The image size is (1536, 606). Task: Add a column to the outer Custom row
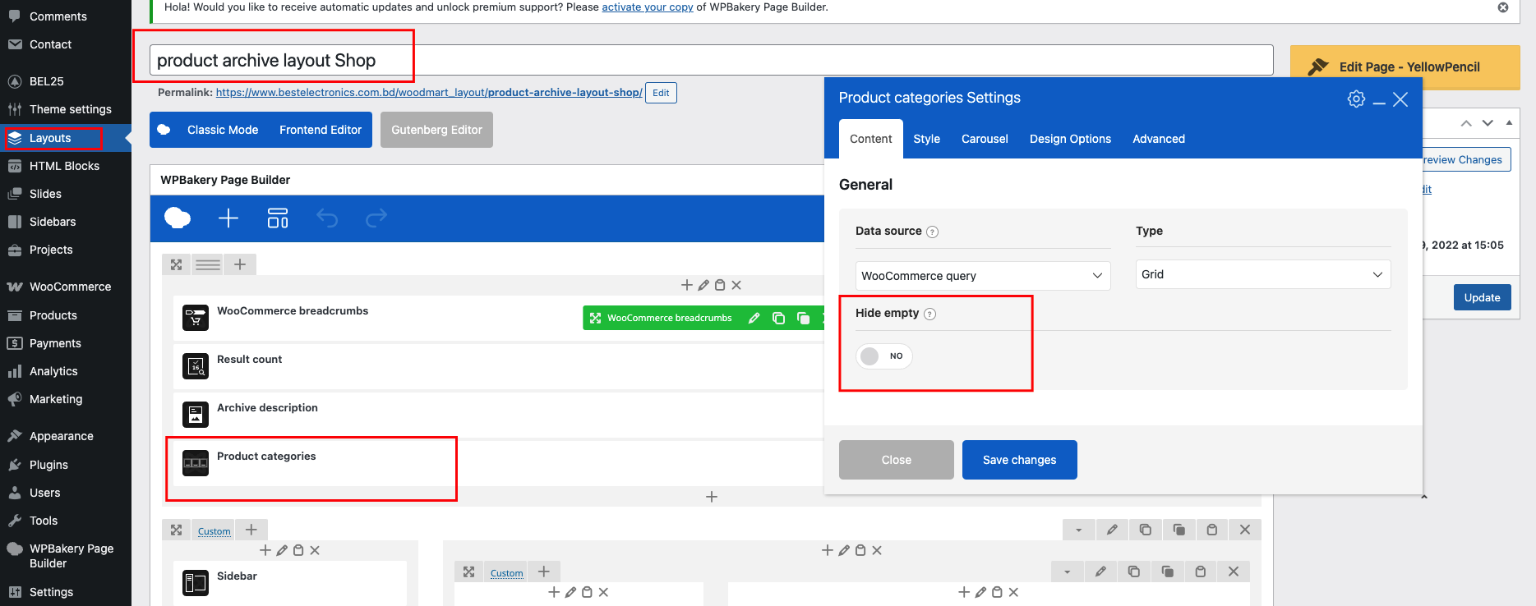click(251, 530)
